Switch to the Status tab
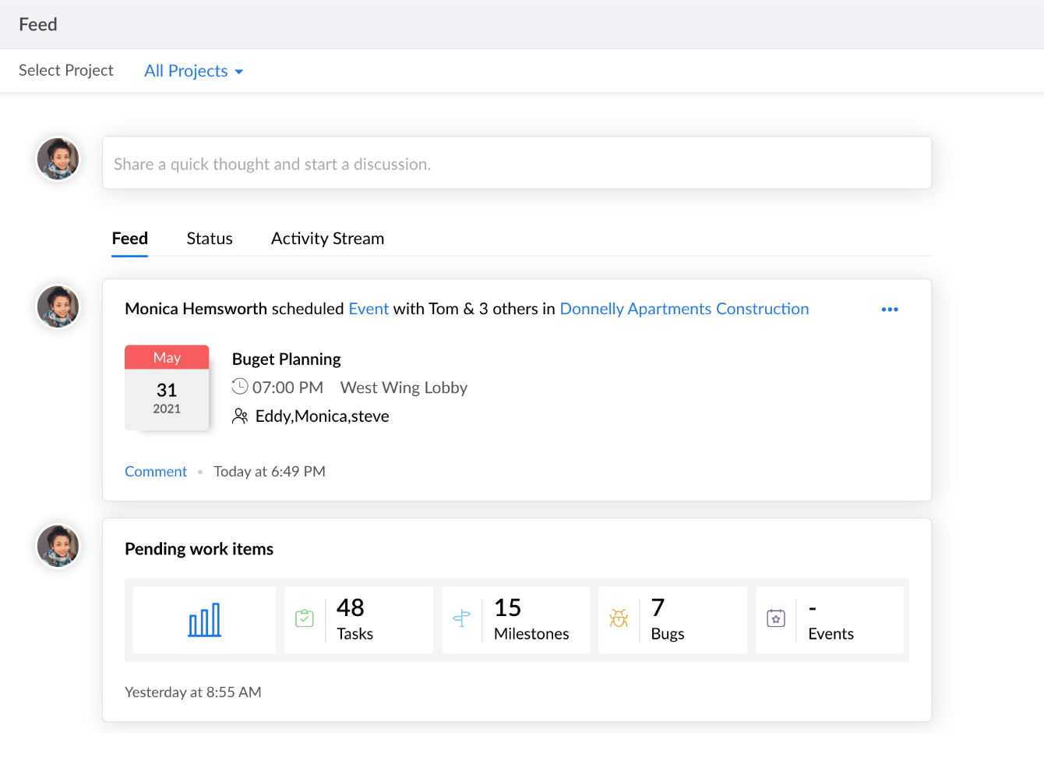 pos(209,238)
